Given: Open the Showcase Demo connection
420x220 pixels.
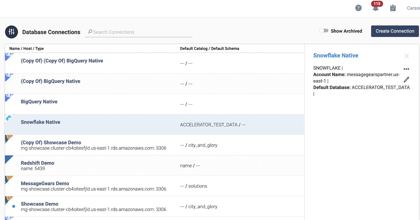Looking at the screenshot, I should click(40, 204).
